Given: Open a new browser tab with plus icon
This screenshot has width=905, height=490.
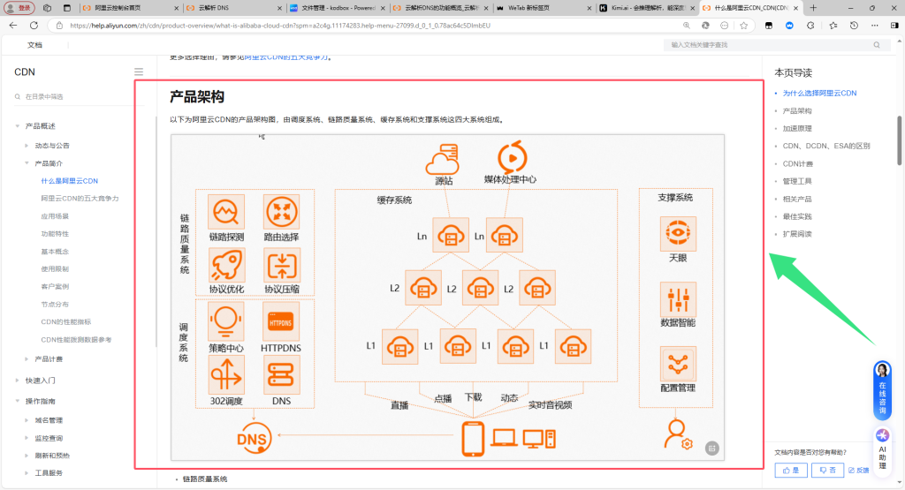Looking at the screenshot, I should pos(813,8).
